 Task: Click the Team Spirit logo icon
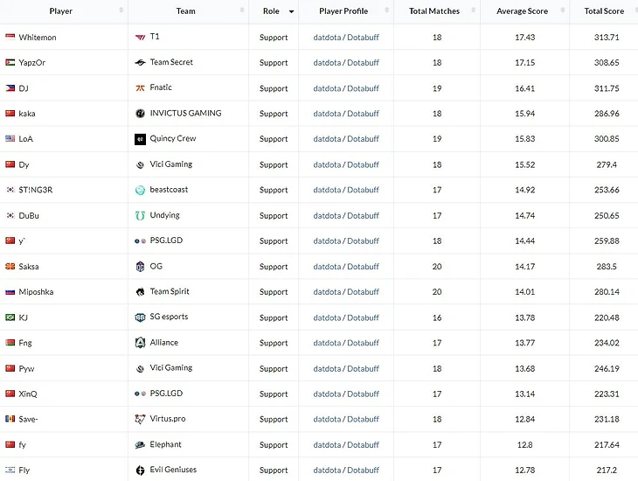140,292
